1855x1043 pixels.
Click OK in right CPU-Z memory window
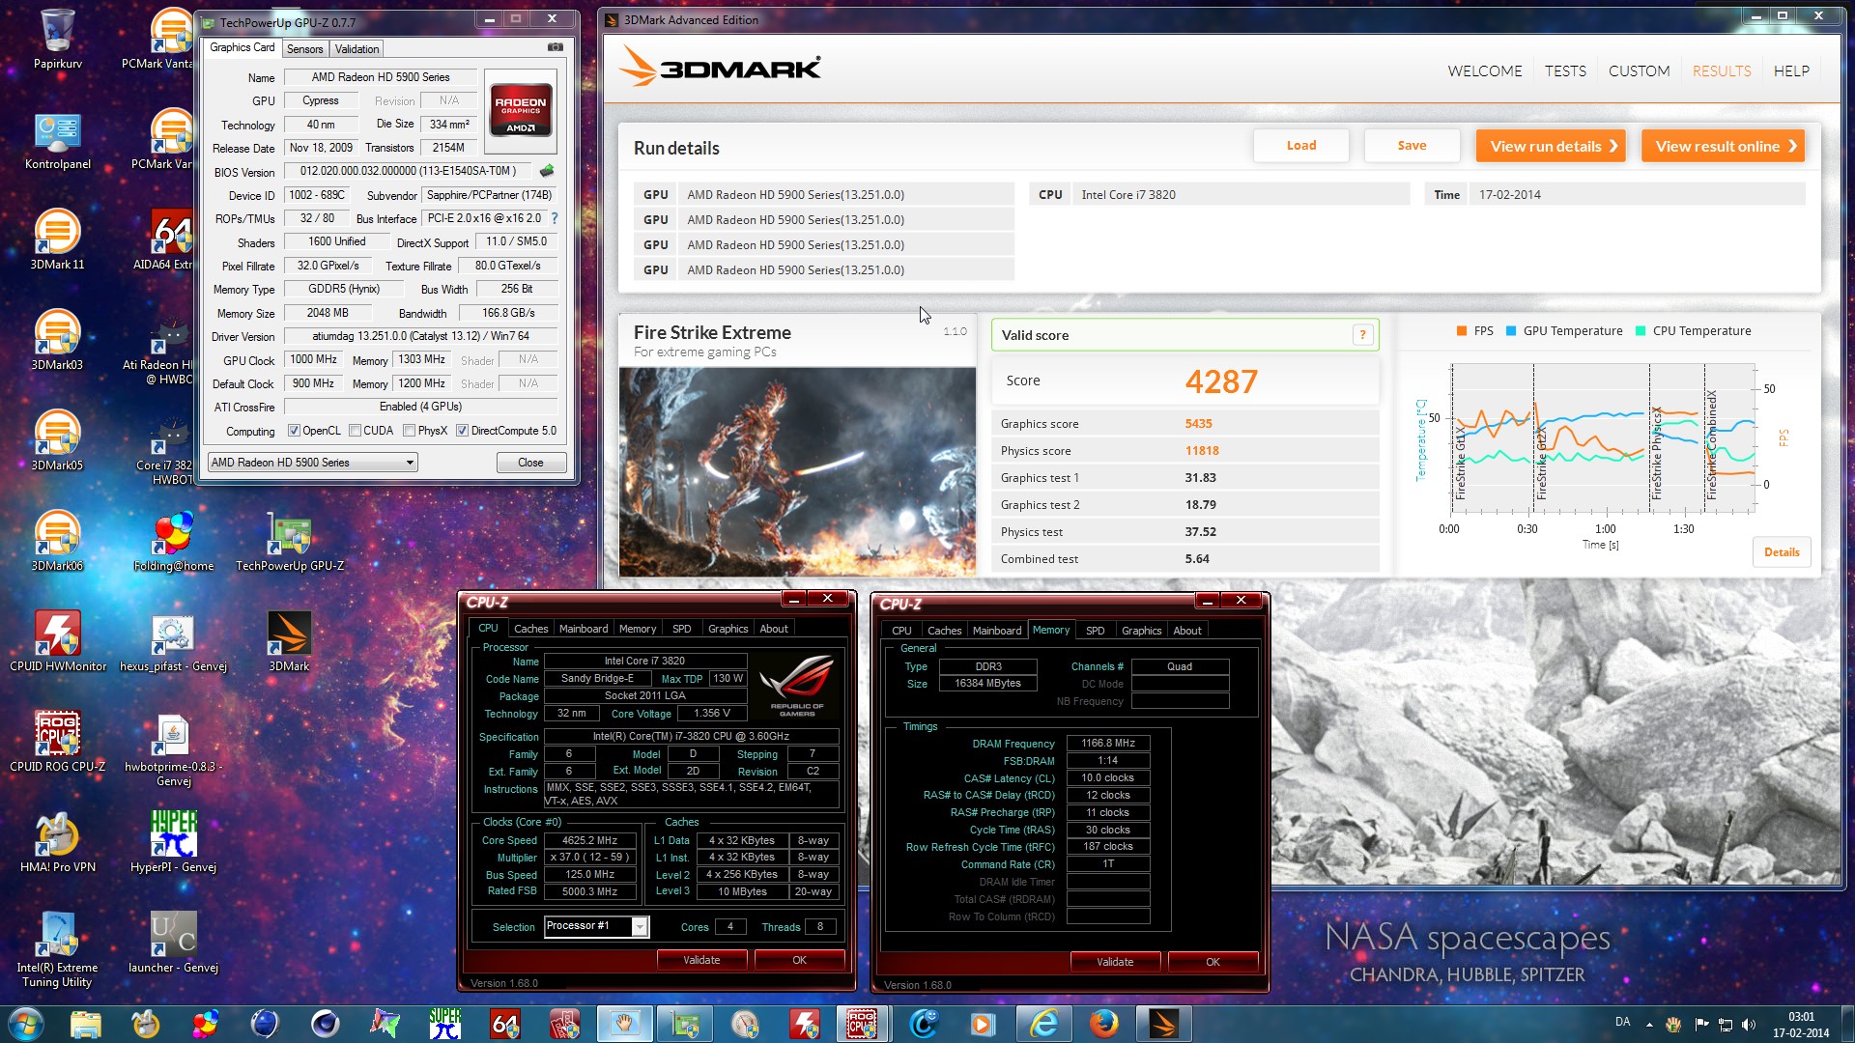click(1213, 962)
